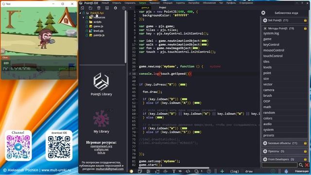311x175 pixels.
Task: Open the Сохранить menu
Action: (130, 3)
